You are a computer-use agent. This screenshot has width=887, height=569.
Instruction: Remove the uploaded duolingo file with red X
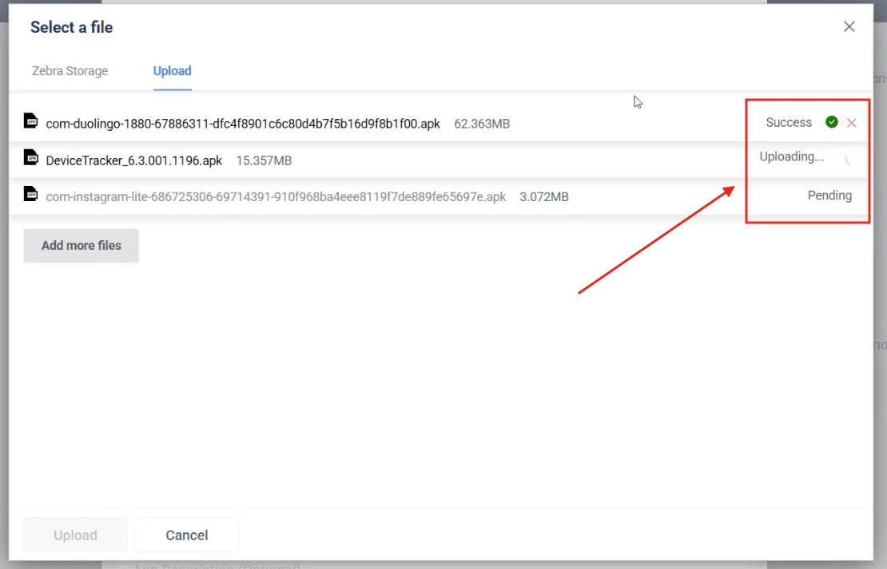852,123
